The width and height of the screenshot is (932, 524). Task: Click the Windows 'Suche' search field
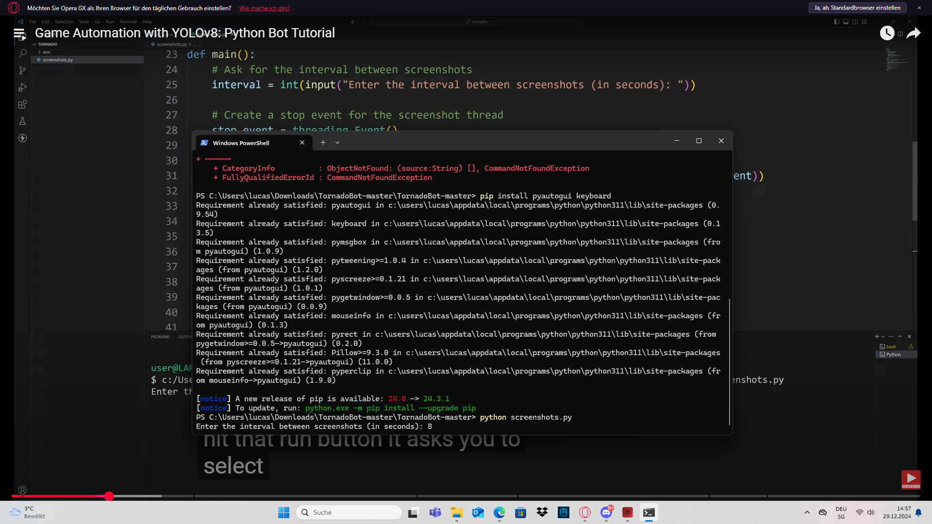coord(349,512)
